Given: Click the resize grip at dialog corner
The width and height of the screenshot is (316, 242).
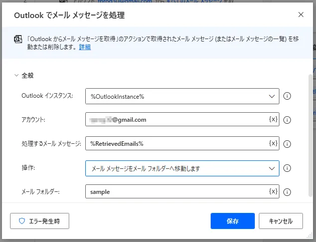Looking at the screenshot, I should click(x=309, y=236).
